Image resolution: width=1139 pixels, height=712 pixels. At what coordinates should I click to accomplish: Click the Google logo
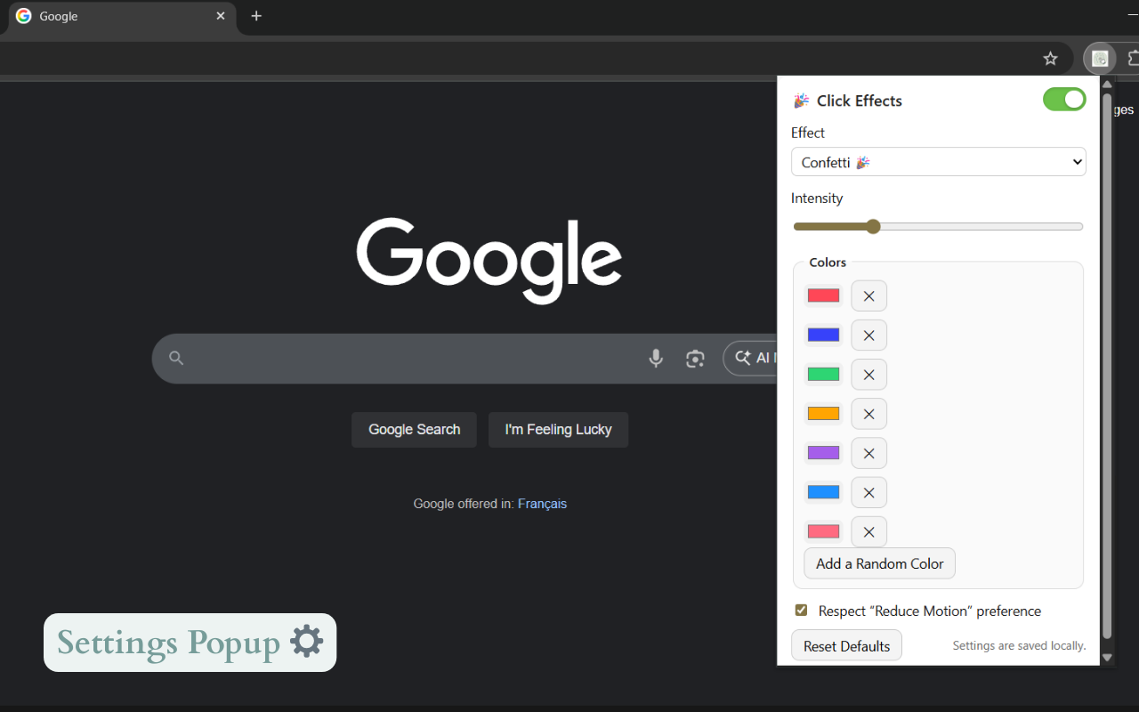(x=489, y=259)
